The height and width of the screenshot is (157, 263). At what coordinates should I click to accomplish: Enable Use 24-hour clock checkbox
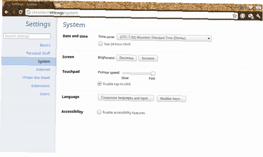coord(100,44)
